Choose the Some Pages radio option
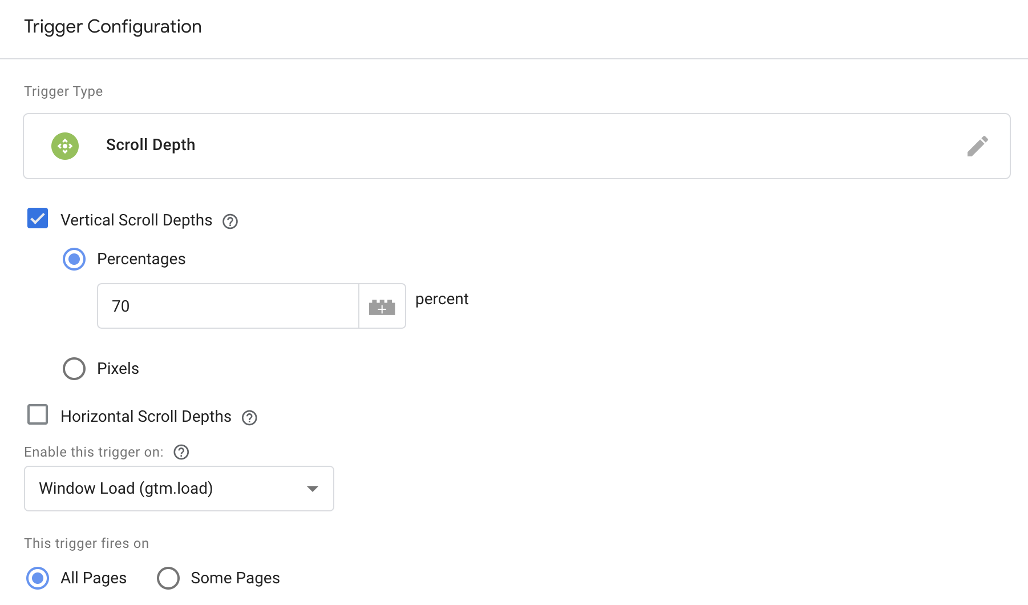Screen dimensions: 1028x605 coord(168,578)
